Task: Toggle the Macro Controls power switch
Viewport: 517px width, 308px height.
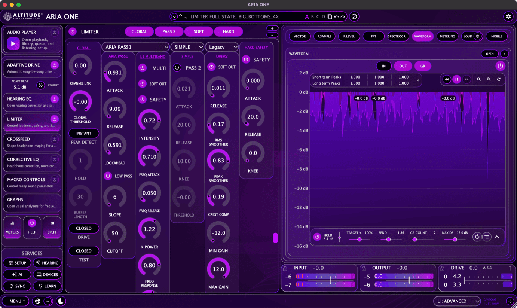Action: (55, 180)
